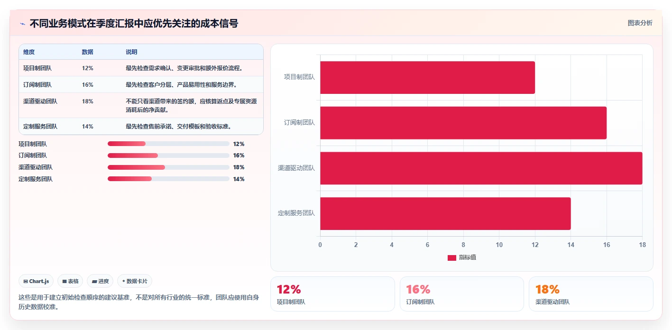Click description starting 不能只看渠道带来的签约额
Image resolution: width=672 pixels, height=330 pixels.
point(191,105)
